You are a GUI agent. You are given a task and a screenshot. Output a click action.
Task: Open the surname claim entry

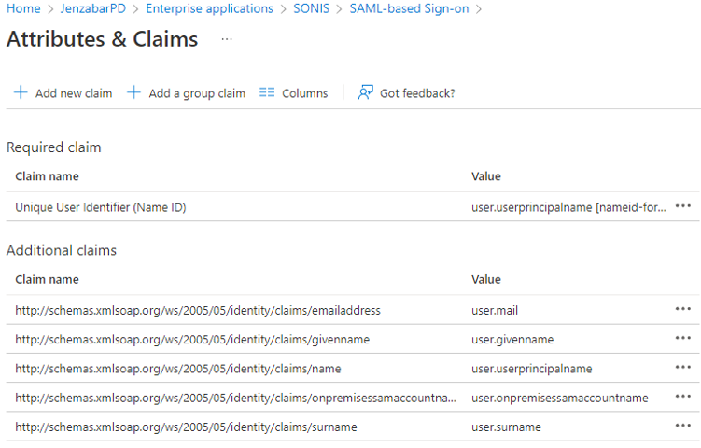187,427
